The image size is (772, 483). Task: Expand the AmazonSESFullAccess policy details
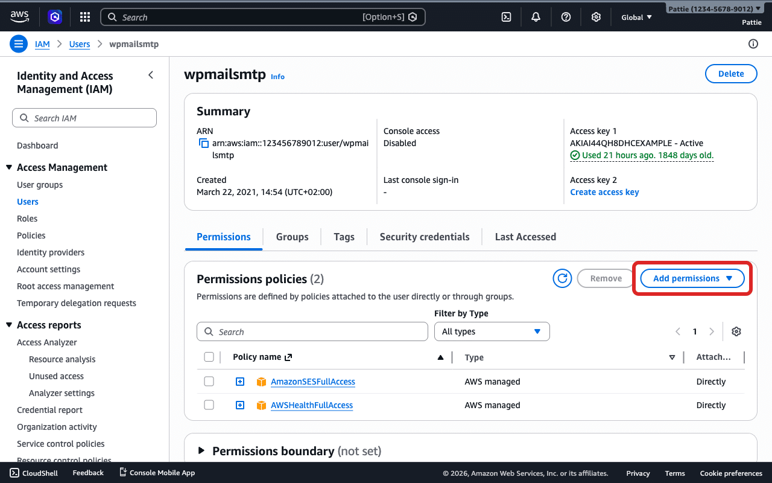click(x=240, y=382)
